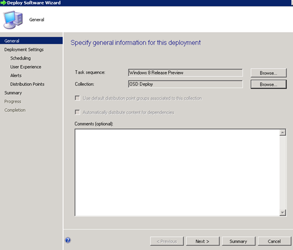Click the comments scrollbar up arrow
This screenshot has width=293, height=250.
283,132
